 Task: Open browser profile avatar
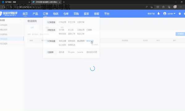pos(175,7)
